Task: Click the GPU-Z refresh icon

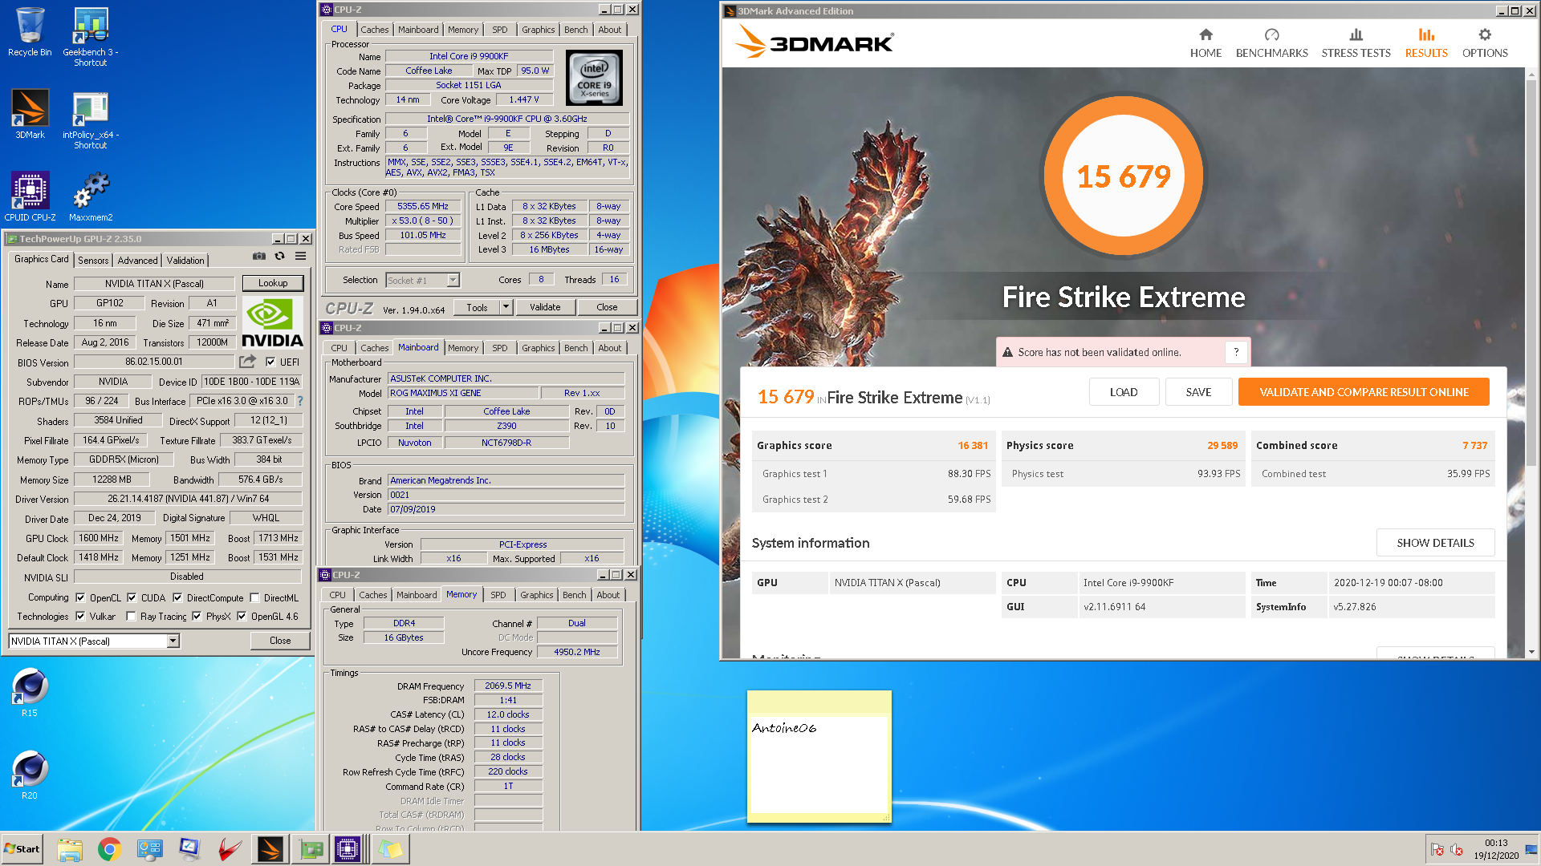Action: [x=280, y=256]
